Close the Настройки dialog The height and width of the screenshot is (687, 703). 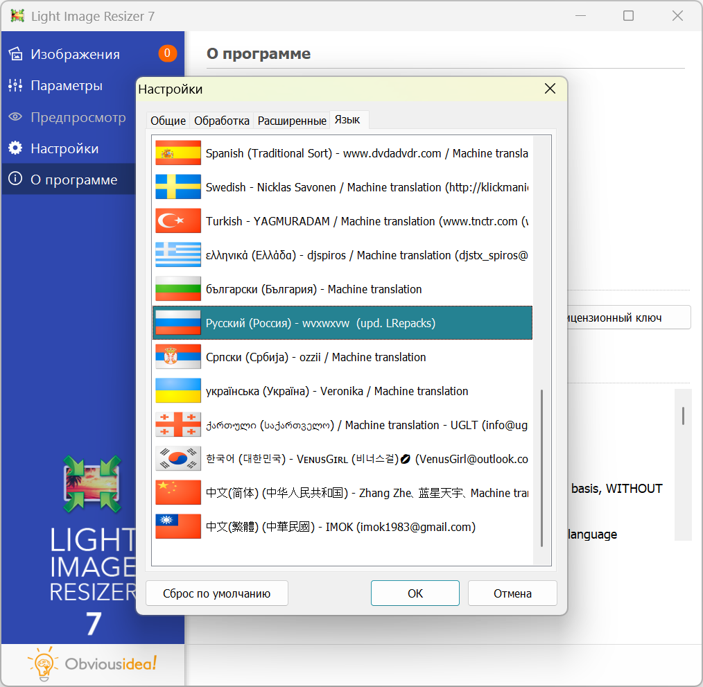tap(550, 89)
